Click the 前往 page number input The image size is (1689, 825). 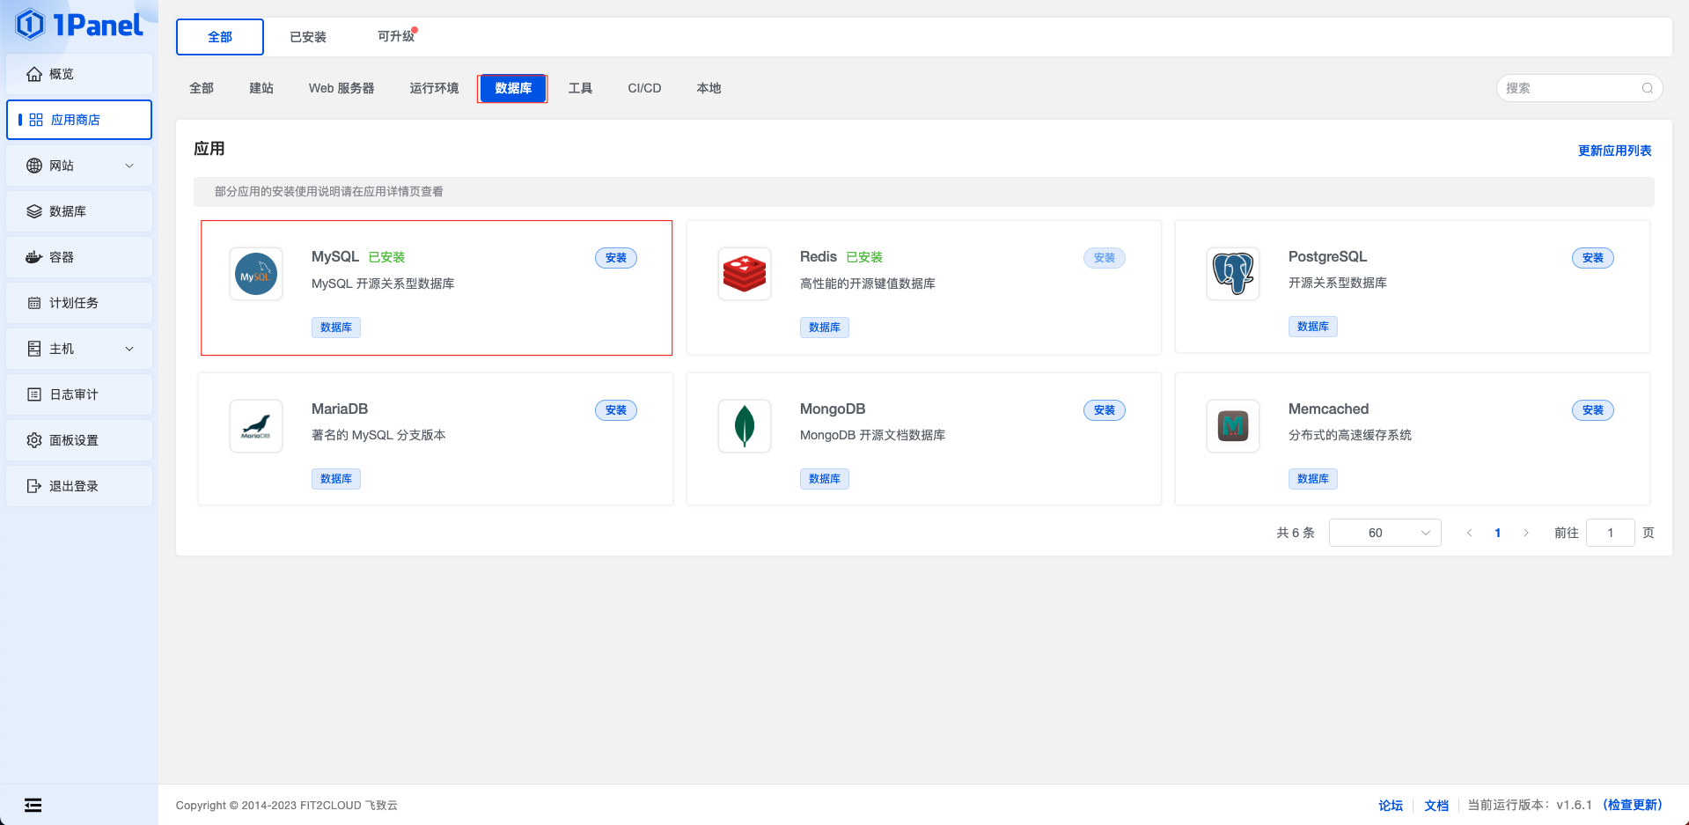click(x=1610, y=533)
